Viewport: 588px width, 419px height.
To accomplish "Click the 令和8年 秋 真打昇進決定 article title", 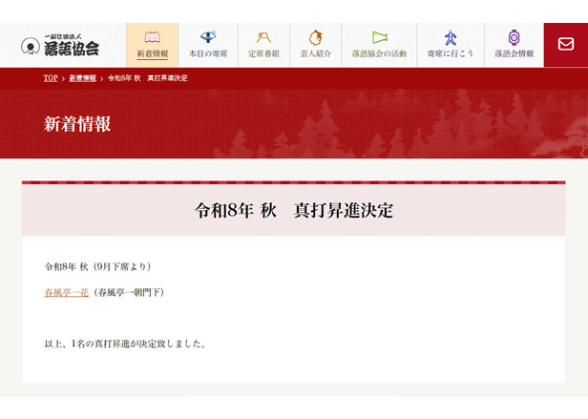I will pos(293,210).
